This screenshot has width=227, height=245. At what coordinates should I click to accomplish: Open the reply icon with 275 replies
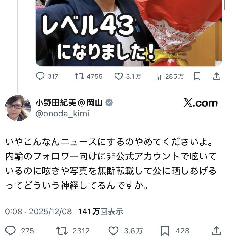pyautogui.click(x=19, y=231)
